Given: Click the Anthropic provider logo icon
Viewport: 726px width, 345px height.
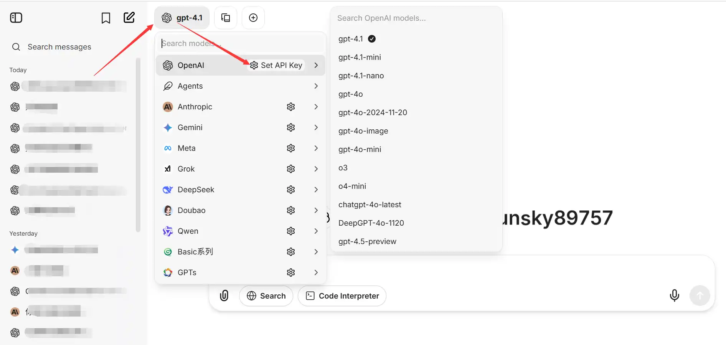Looking at the screenshot, I should click(x=168, y=107).
